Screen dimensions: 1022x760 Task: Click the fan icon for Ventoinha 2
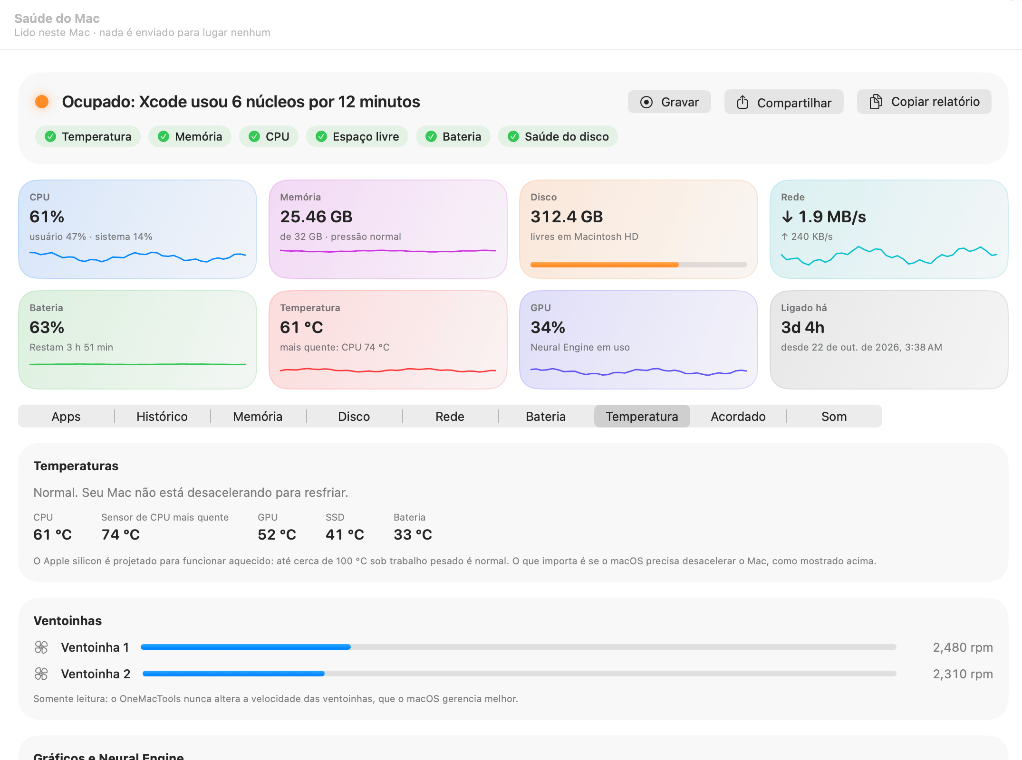[x=41, y=674]
